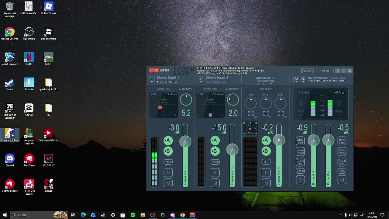Open the MC folder on desktop
389x219 pixels.
[49, 110]
